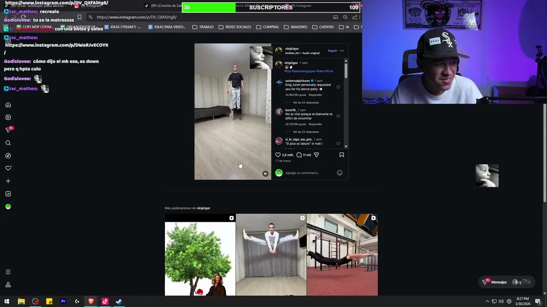Open Notifications heart icon in the sidebar
Screen dimensions: 547x307
click(x=8, y=168)
